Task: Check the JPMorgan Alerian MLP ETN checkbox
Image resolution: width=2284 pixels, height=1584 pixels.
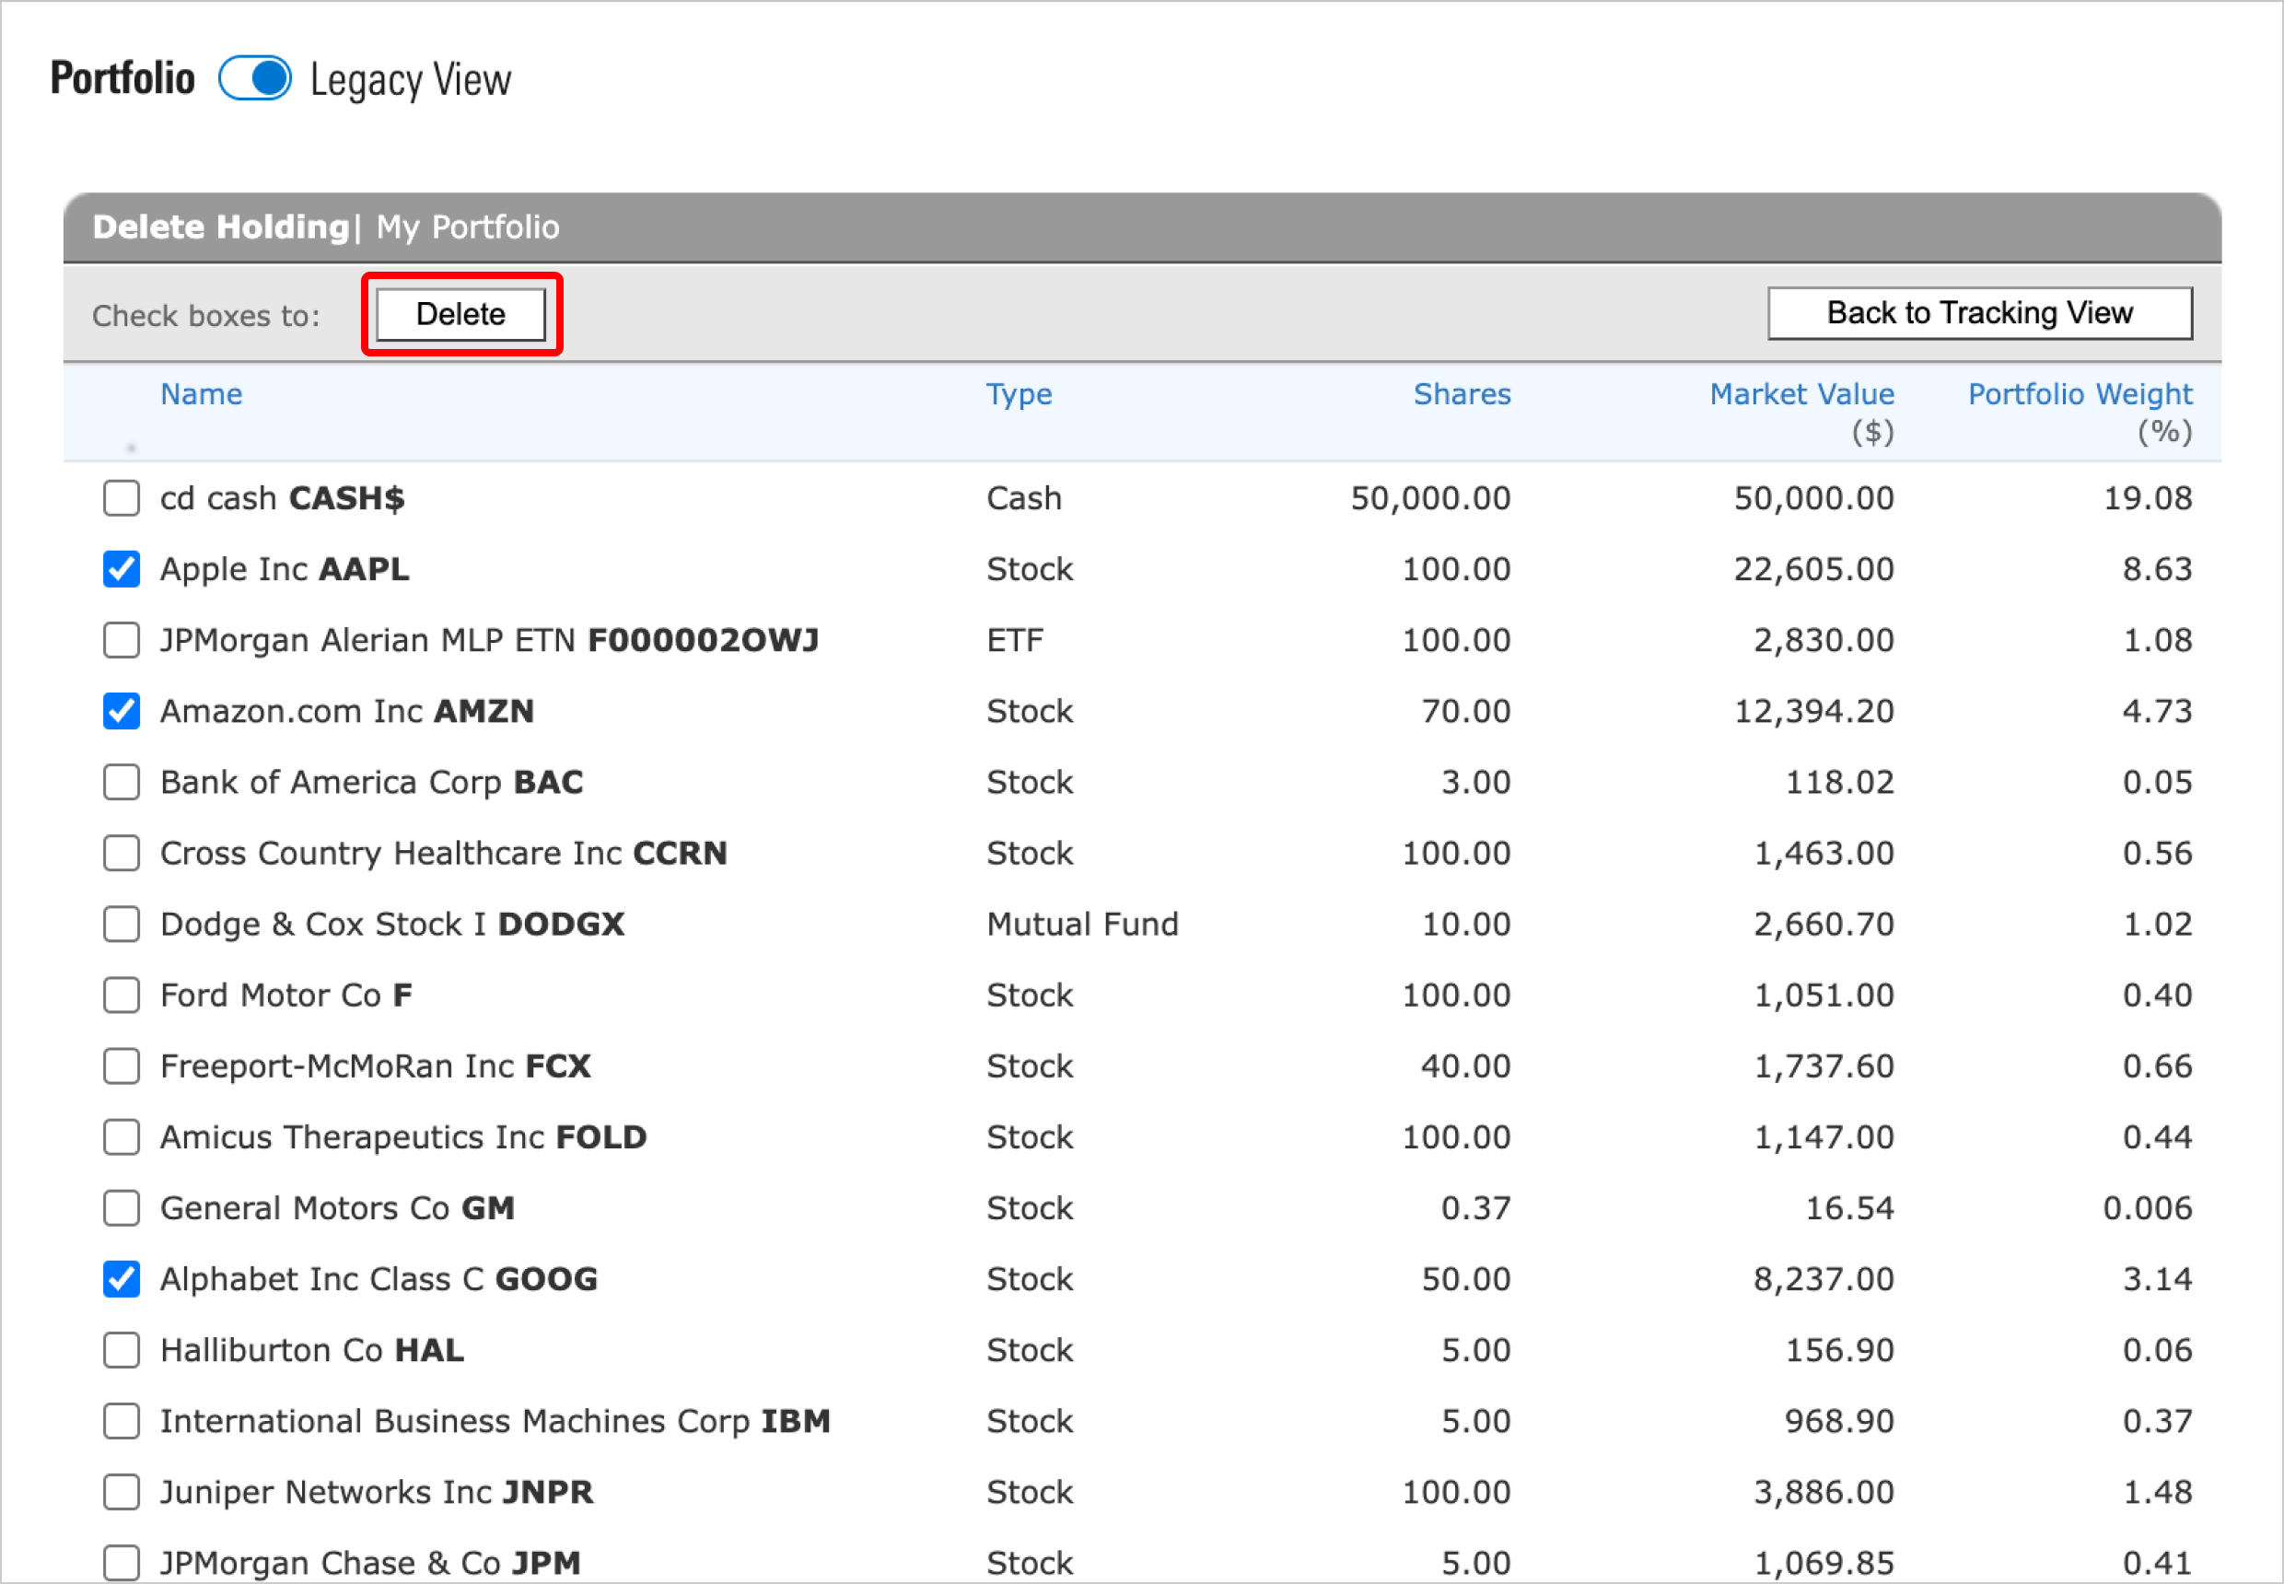Action: click(x=121, y=640)
